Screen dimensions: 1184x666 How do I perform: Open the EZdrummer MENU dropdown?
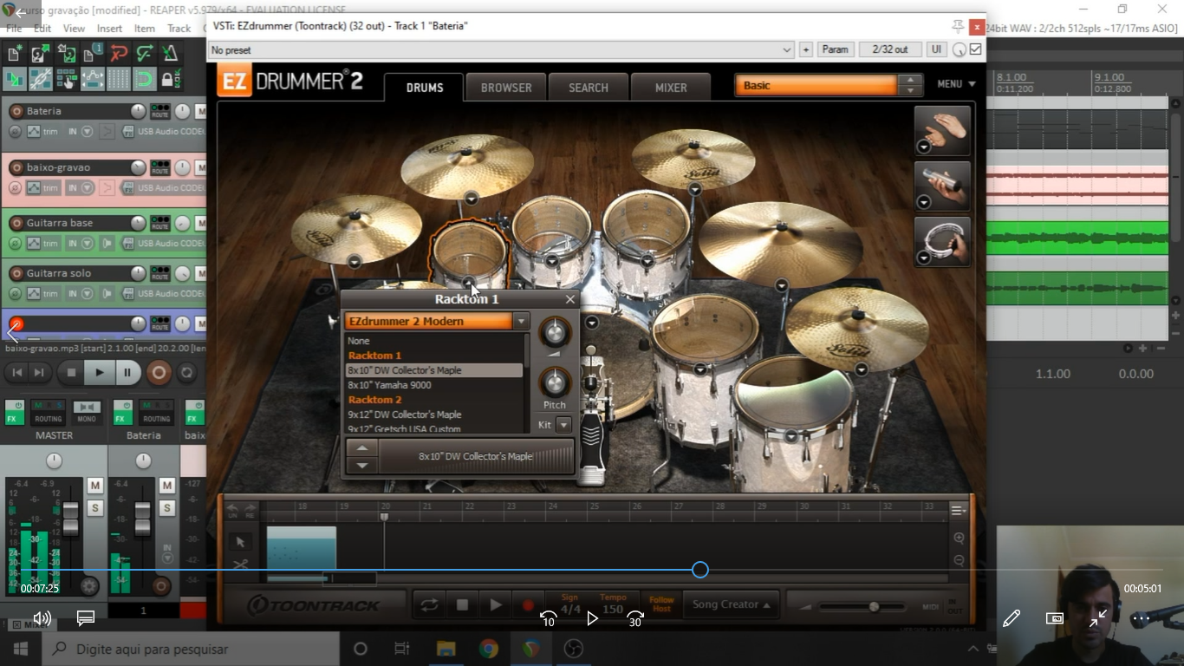956,84
